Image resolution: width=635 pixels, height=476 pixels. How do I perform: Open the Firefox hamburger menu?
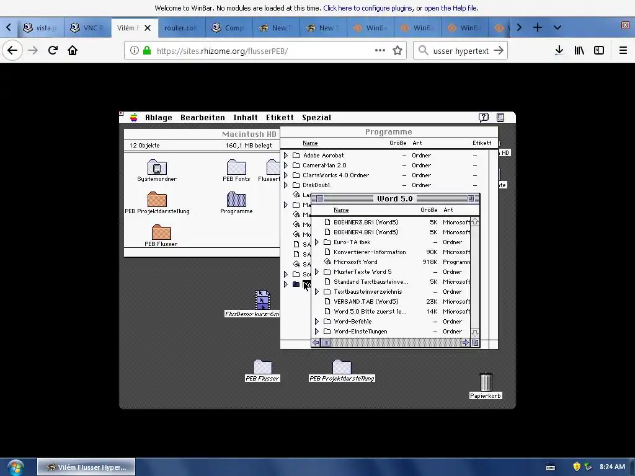click(x=623, y=50)
